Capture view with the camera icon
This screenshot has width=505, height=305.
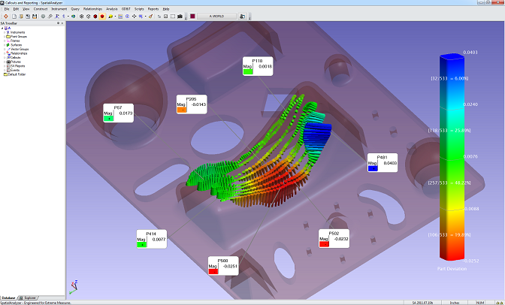pyautogui.click(x=180, y=16)
